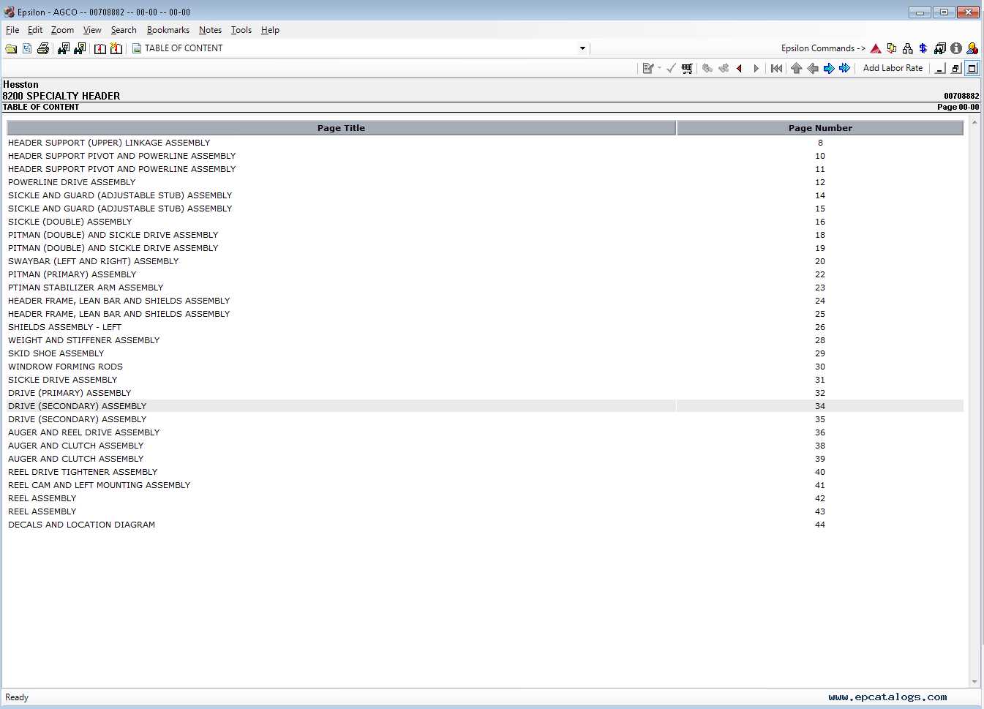Image resolution: width=984 pixels, height=709 pixels.
Task: Select PITMAN (PRIMARY) ASSEMBLY row
Action: tap(485, 274)
